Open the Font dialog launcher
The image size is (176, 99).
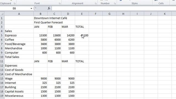(x=59, y=4)
